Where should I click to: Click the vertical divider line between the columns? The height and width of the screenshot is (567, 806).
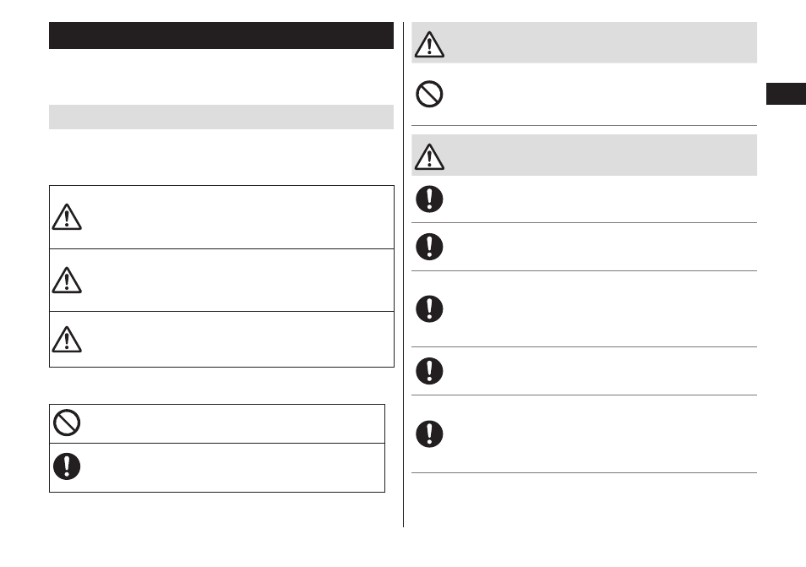404,275
